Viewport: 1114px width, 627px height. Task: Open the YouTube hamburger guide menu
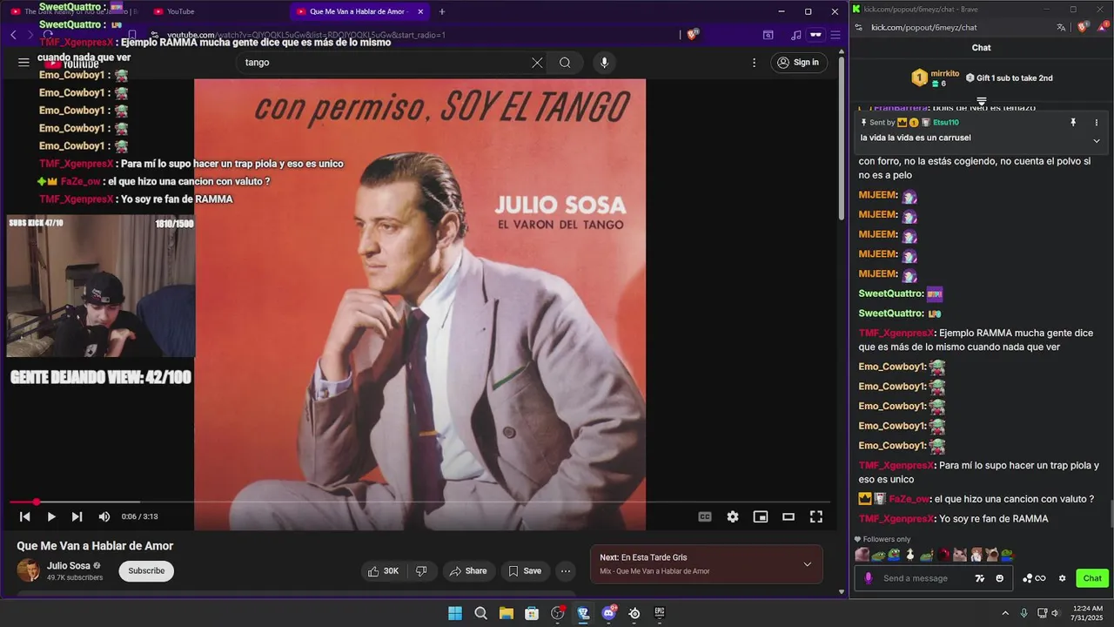coord(23,63)
